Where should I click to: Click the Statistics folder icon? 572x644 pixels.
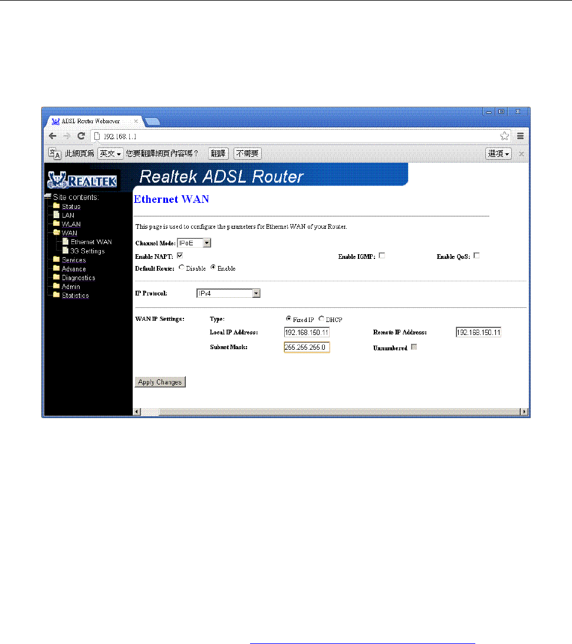coord(57,295)
